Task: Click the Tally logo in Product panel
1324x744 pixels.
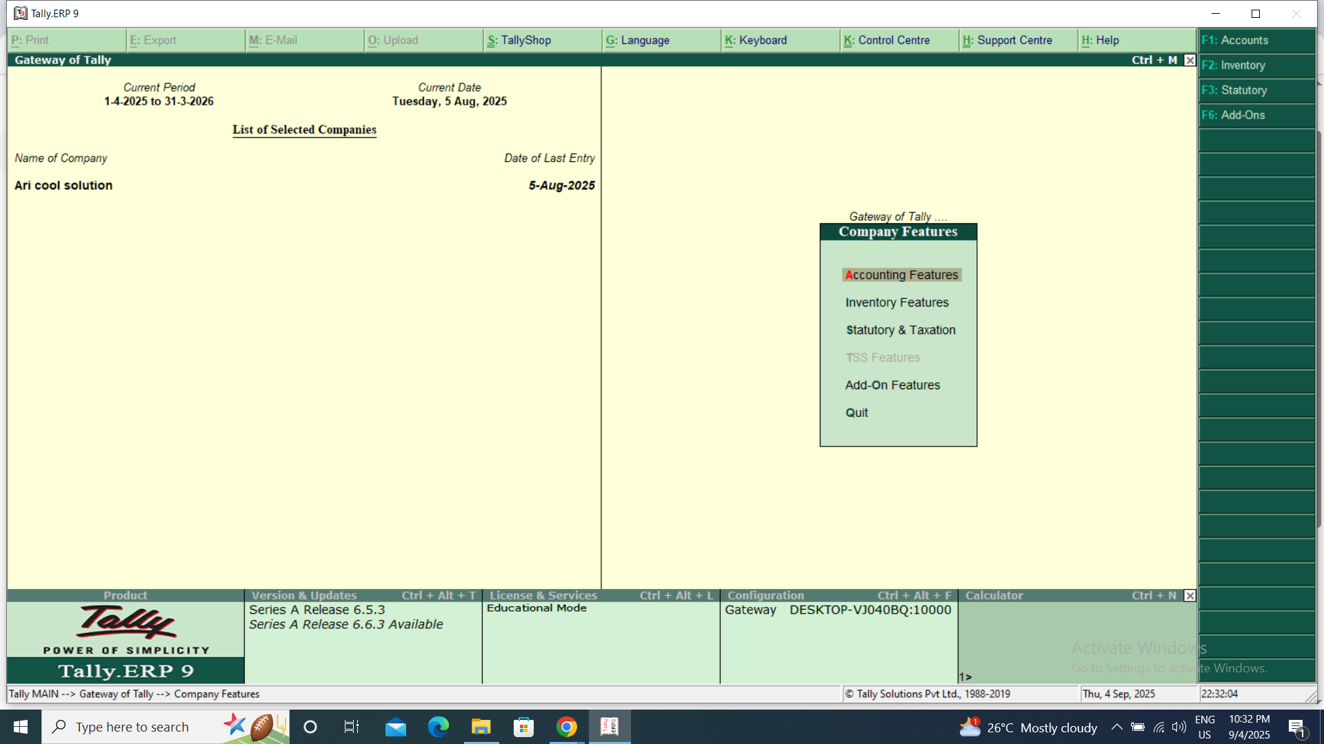Action: (126, 623)
